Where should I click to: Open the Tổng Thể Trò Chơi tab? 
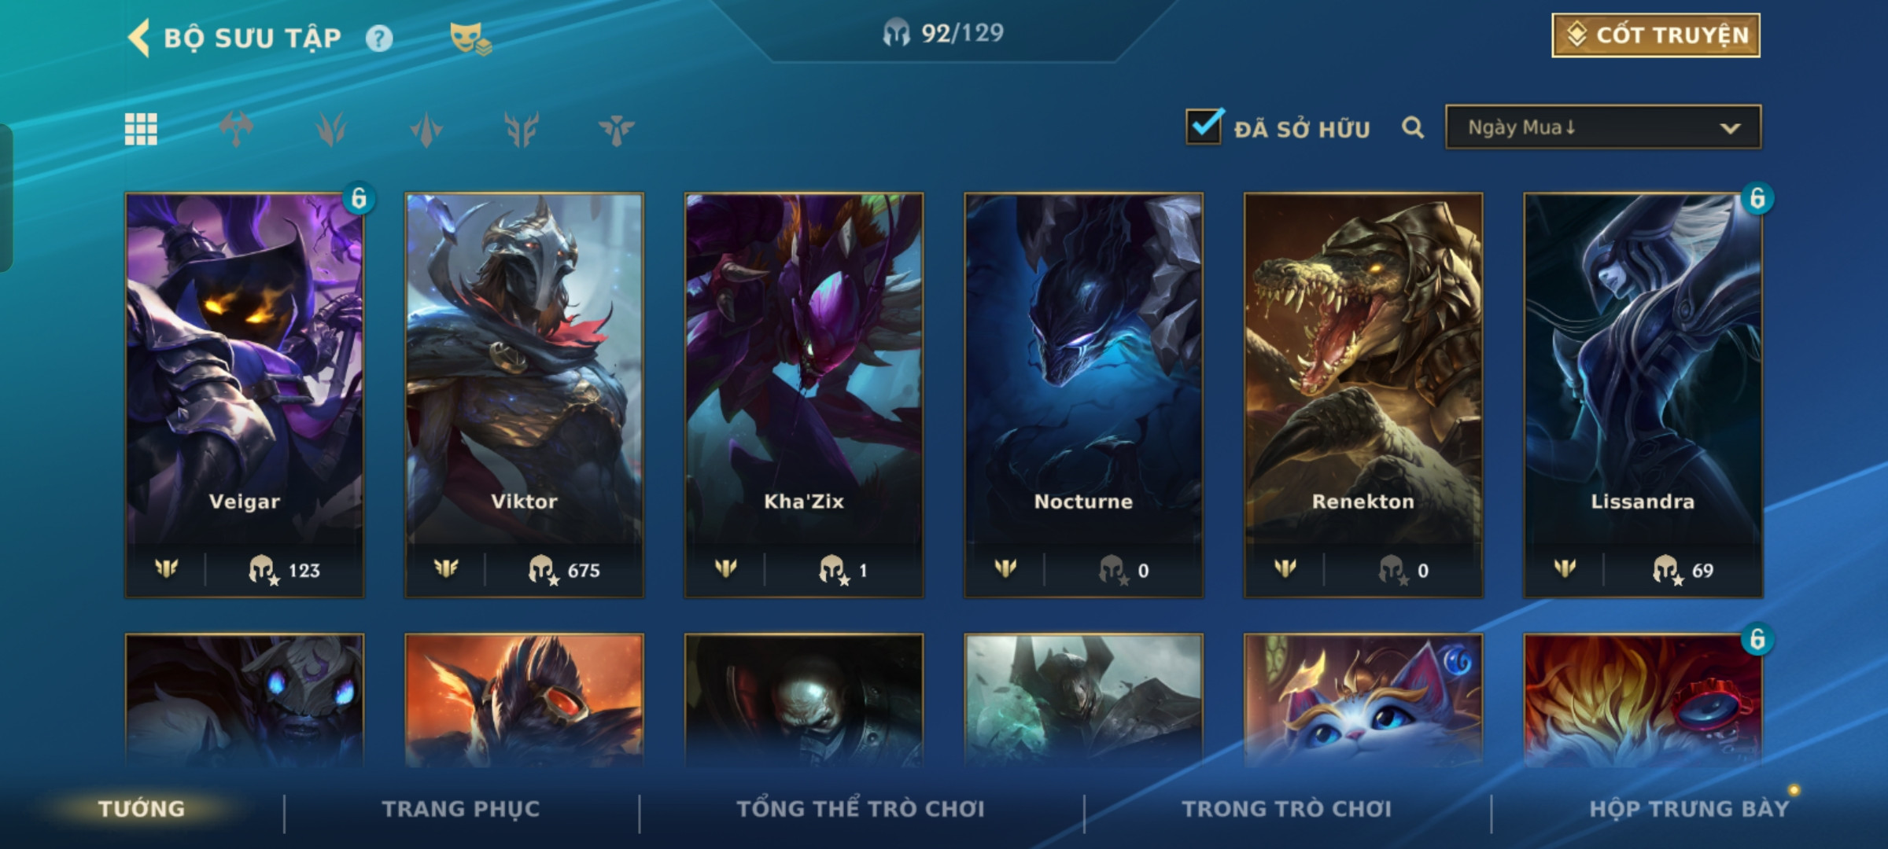tap(861, 809)
